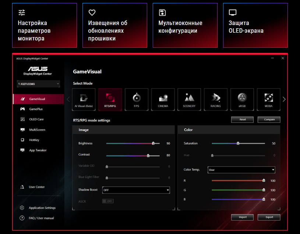Screen dimensions: 300x234
Task: Open the HotKey menu item
Action: pos(35,140)
